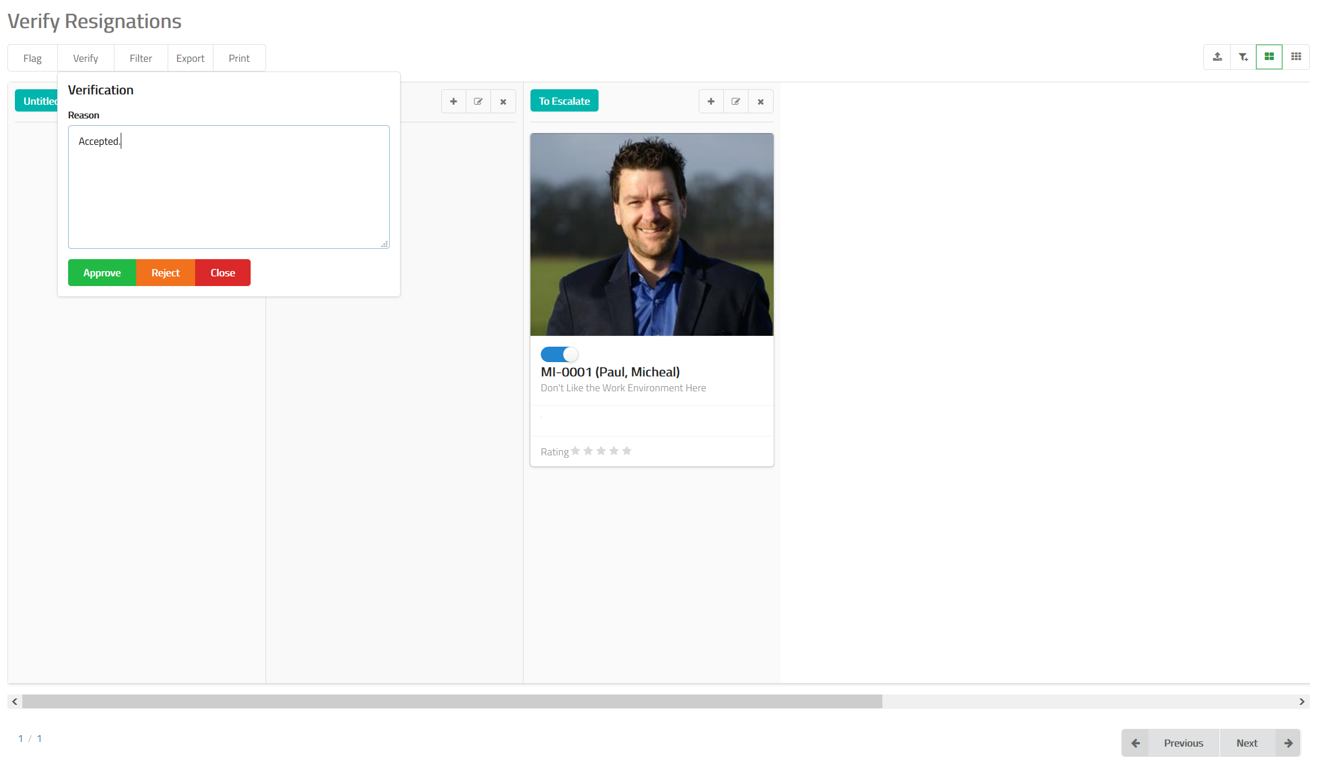Open the Verify menu
Image resolution: width=1319 pixels, height=766 pixels.
(x=85, y=58)
